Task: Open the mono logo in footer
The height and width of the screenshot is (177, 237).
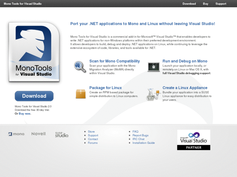Action: (x=16, y=134)
